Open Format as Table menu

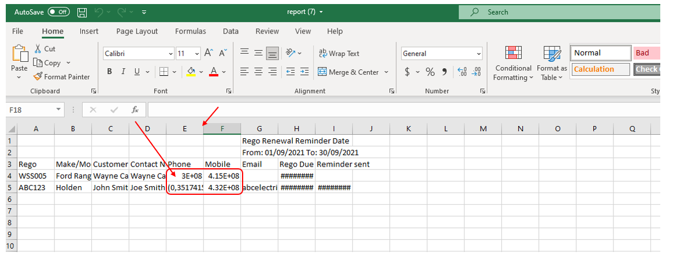[552, 63]
